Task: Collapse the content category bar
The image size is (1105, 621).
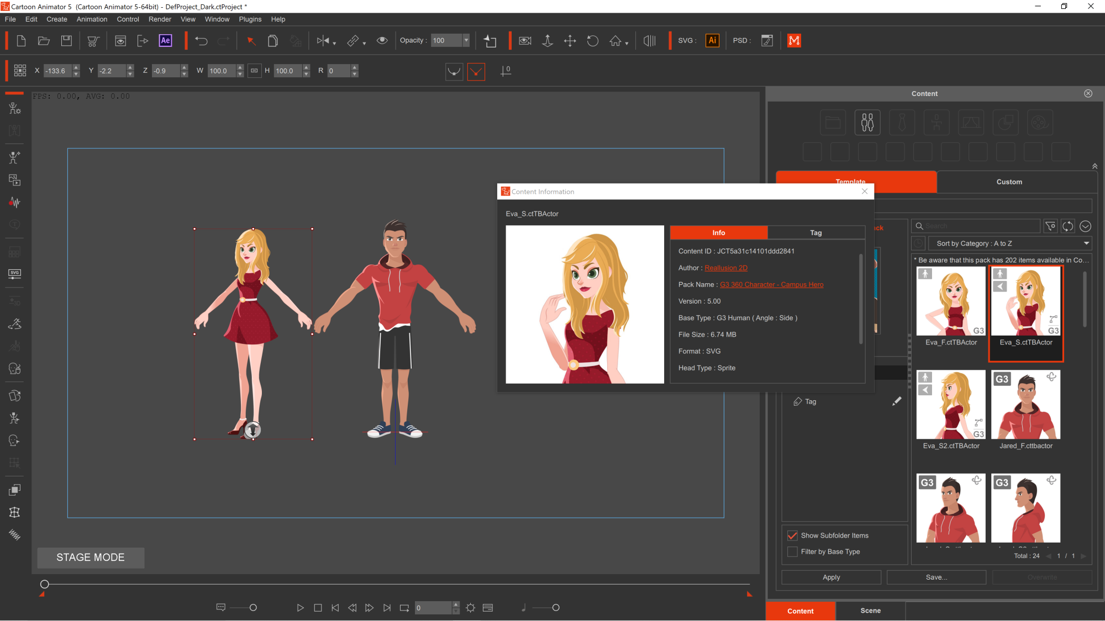Action: pos(1095,166)
